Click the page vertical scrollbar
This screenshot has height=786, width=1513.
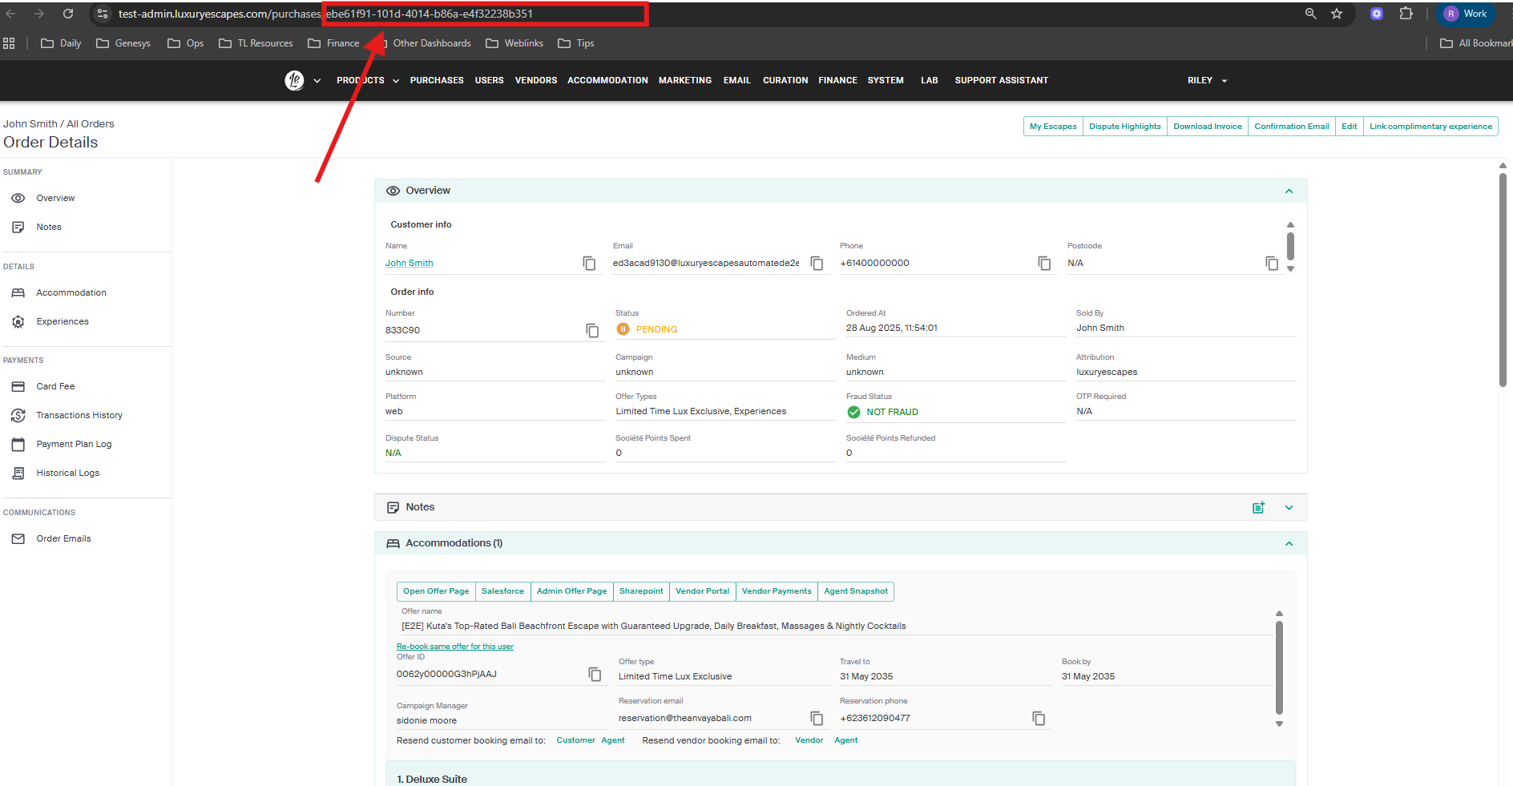point(1503,280)
